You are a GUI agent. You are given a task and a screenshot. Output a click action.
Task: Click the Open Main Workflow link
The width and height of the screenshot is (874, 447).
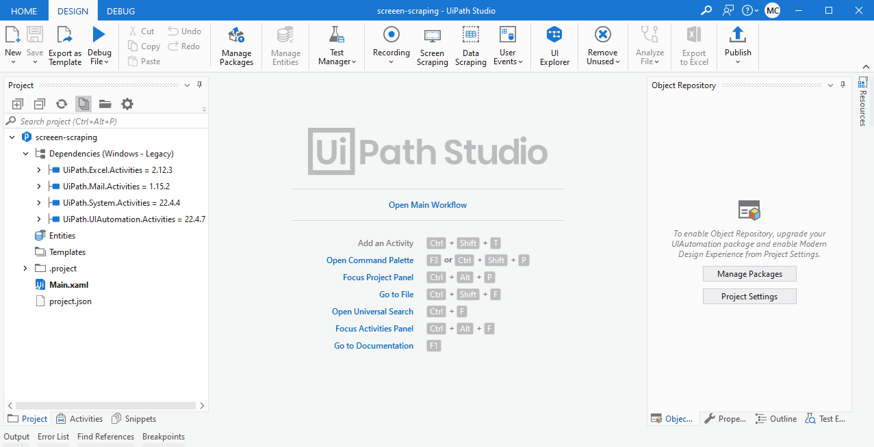(428, 205)
